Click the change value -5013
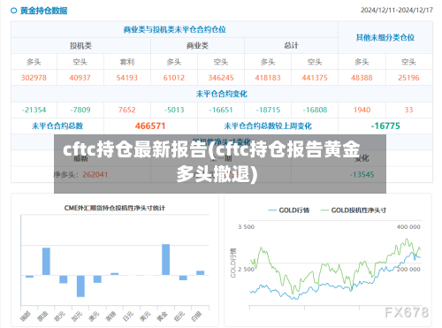442x328 pixels. 174,110
